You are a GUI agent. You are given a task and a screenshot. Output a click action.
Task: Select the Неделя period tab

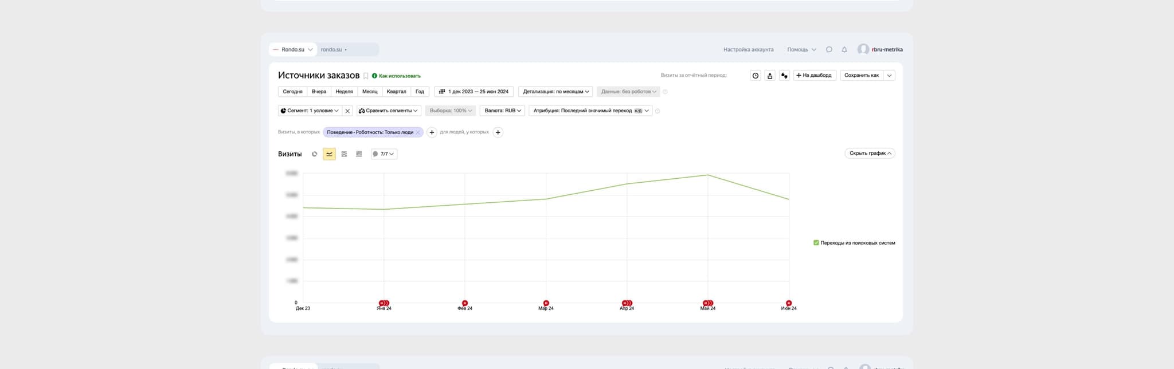click(x=344, y=92)
